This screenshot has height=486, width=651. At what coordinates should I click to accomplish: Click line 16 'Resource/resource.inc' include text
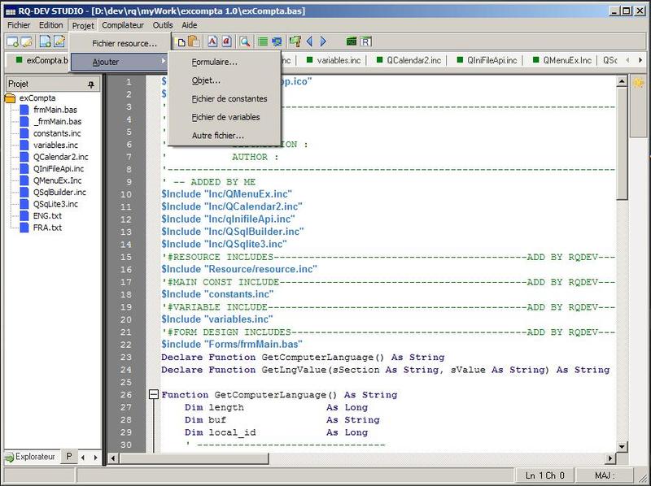point(239,269)
